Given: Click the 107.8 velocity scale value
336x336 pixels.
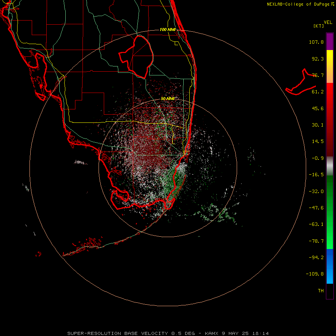Looking at the screenshot, I should click(x=316, y=42).
